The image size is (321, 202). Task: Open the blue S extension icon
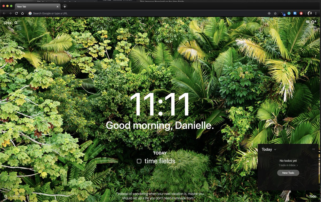pyautogui.click(x=295, y=13)
